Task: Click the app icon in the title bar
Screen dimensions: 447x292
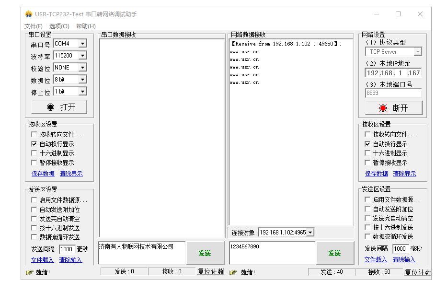Action: [x=29, y=14]
